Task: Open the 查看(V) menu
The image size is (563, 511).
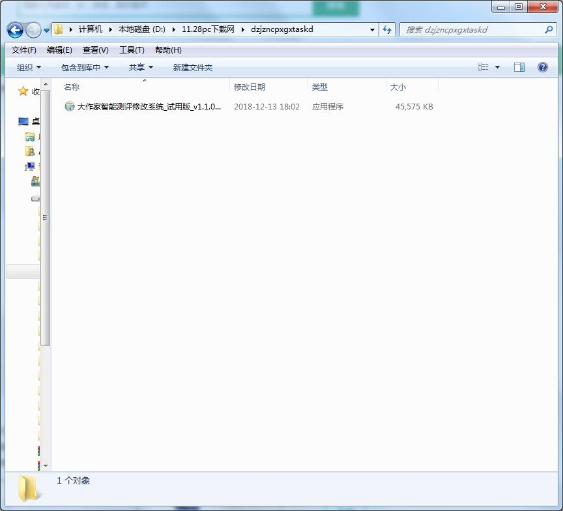Action: pyautogui.click(x=96, y=50)
